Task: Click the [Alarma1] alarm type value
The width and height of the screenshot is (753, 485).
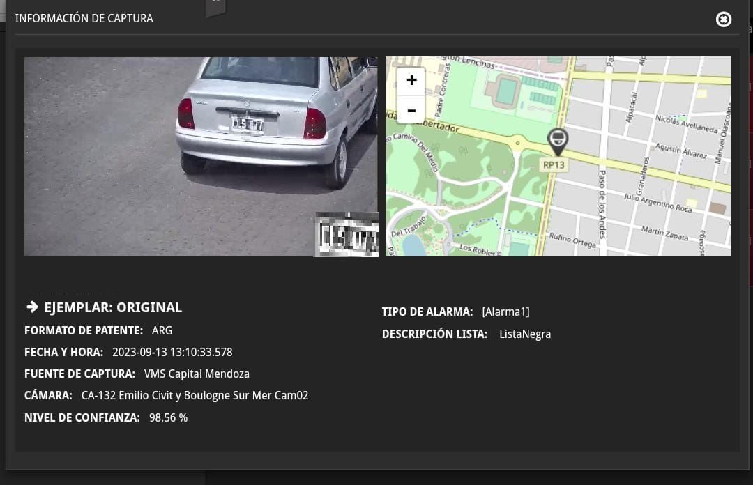Action: coord(505,312)
